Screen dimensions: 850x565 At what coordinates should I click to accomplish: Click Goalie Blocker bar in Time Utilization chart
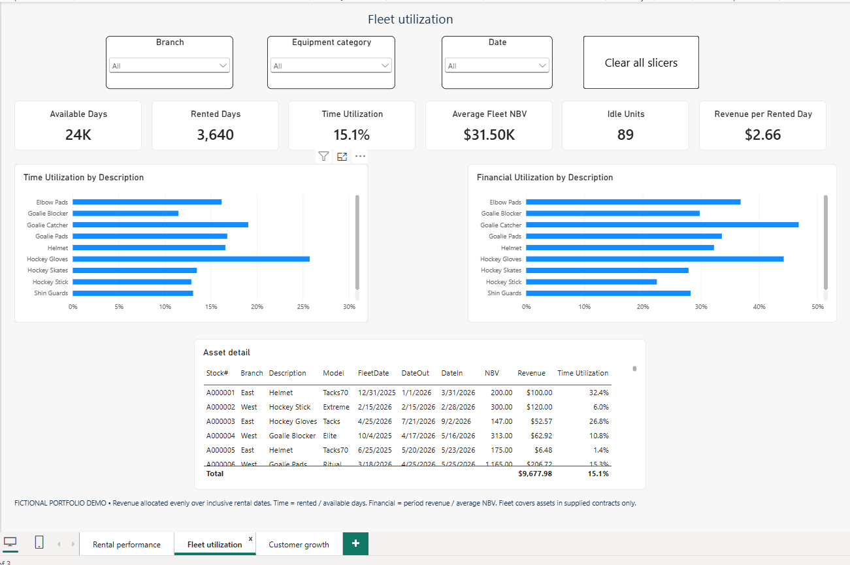(125, 213)
